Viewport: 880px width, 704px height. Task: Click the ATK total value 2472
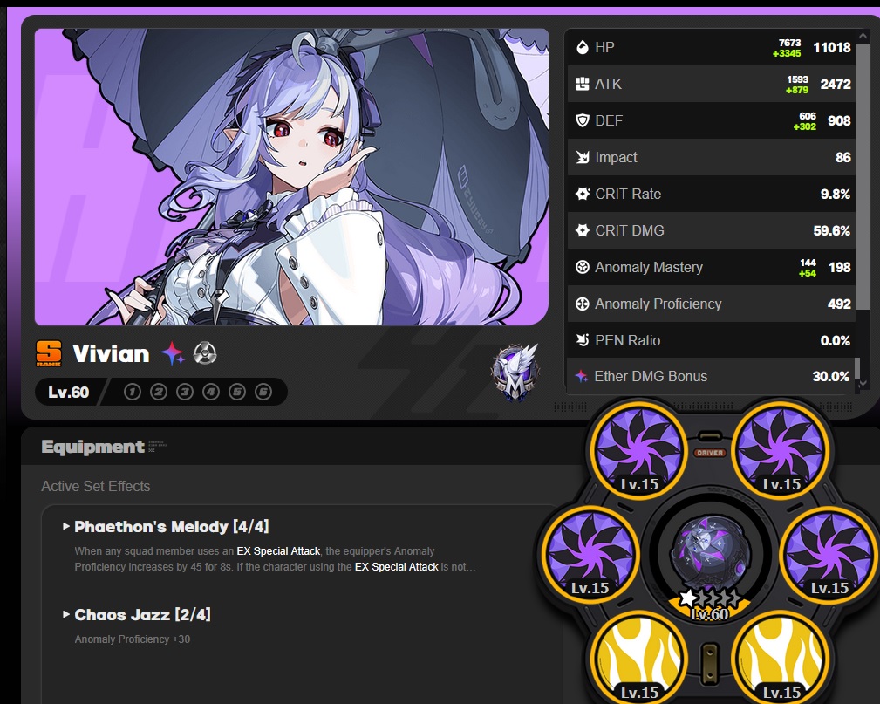(x=836, y=85)
